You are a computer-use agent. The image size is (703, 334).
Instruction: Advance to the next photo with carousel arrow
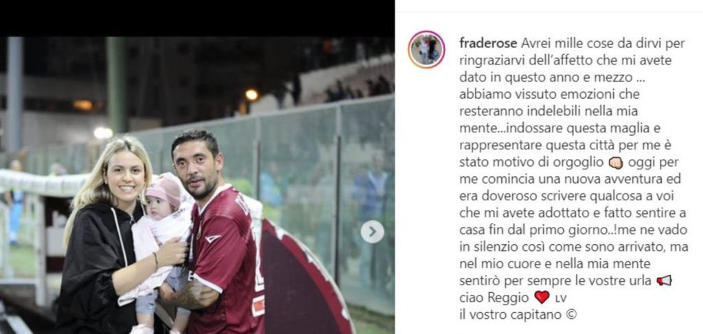372,232
